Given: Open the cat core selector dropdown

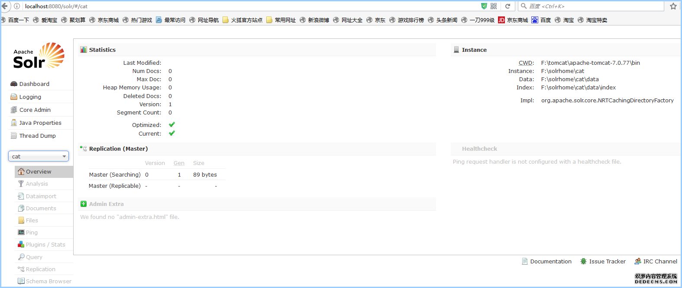Looking at the screenshot, I should 39,156.
